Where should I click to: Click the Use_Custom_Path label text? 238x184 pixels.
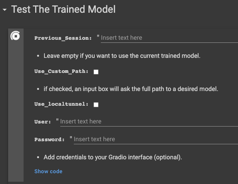61,72
